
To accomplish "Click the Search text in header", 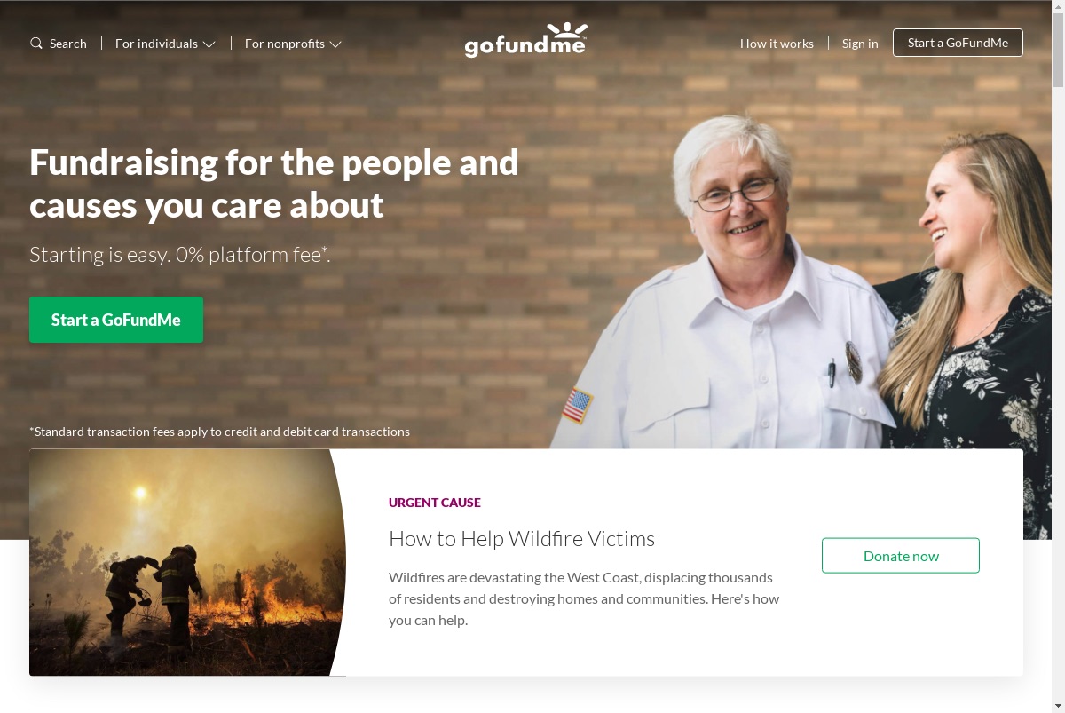I will click(68, 43).
